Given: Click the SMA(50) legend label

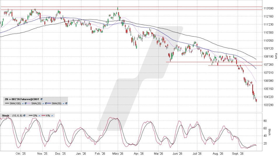Looking at the screenshot, I should tap(57, 104).
